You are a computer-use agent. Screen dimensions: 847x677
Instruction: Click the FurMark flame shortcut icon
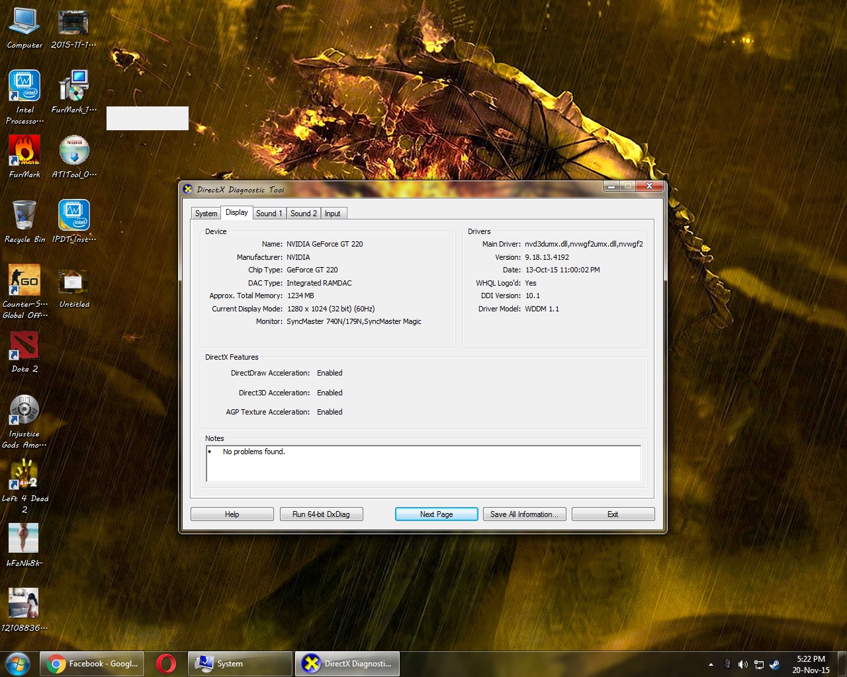tap(24, 157)
